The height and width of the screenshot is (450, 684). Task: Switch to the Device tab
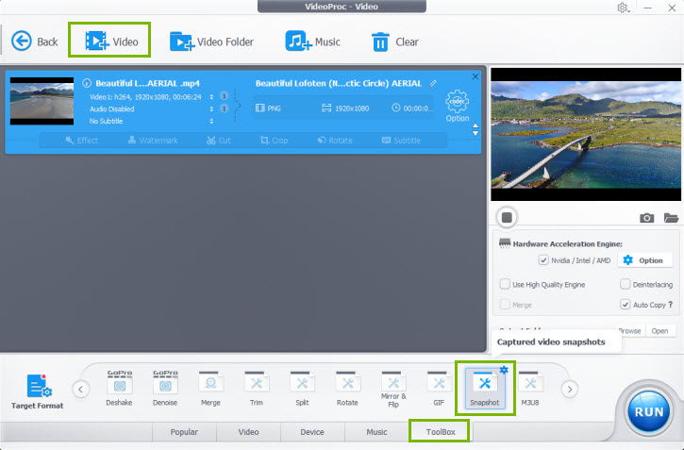312,432
